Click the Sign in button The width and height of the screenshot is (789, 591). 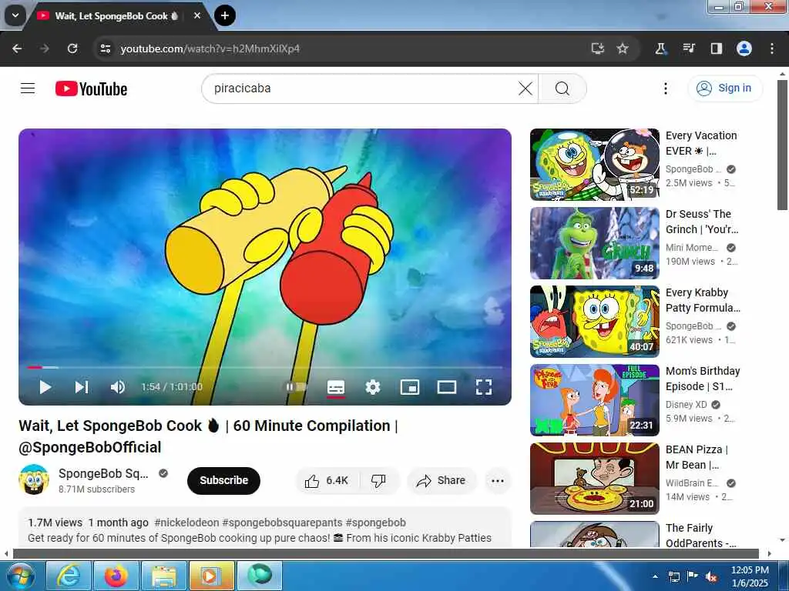tap(725, 88)
